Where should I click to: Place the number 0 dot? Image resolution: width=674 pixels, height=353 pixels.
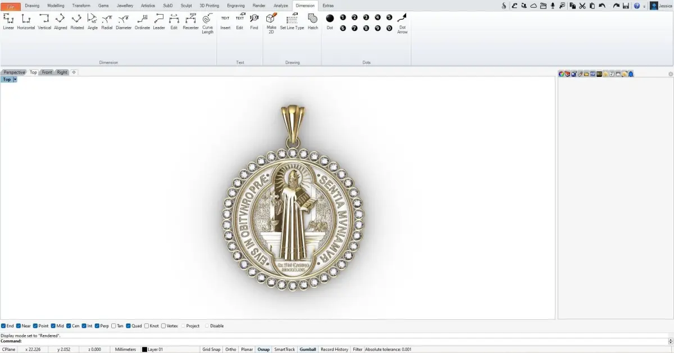[389, 28]
